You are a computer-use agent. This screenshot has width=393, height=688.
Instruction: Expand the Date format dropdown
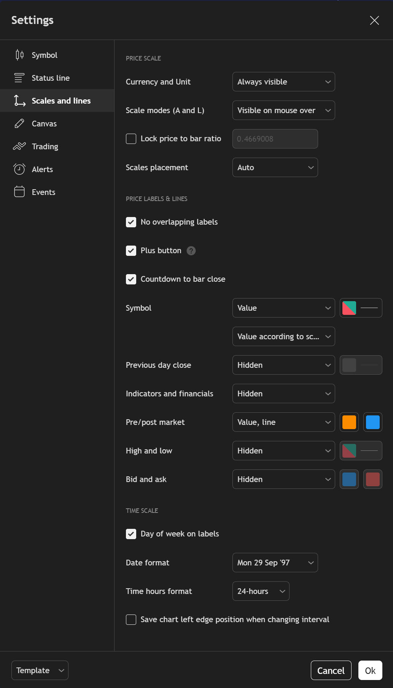275,563
